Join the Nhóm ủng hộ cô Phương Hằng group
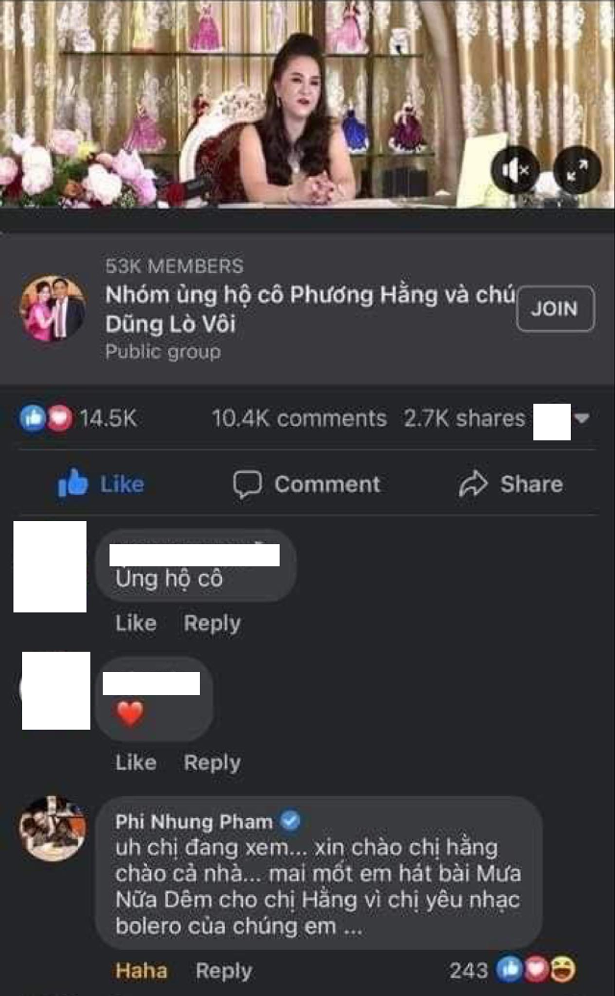 pyautogui.click(x=554, y=309)
